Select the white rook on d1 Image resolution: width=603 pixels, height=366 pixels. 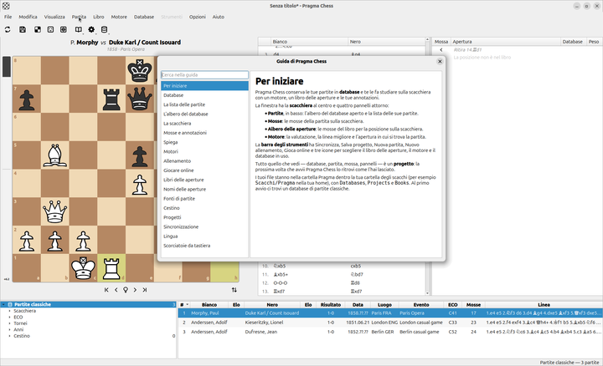point(111,267)
